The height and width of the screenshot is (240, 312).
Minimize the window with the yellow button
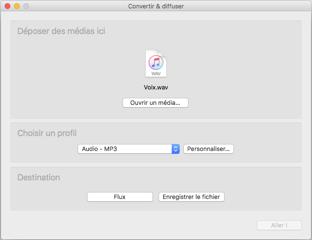click(17, 6)
